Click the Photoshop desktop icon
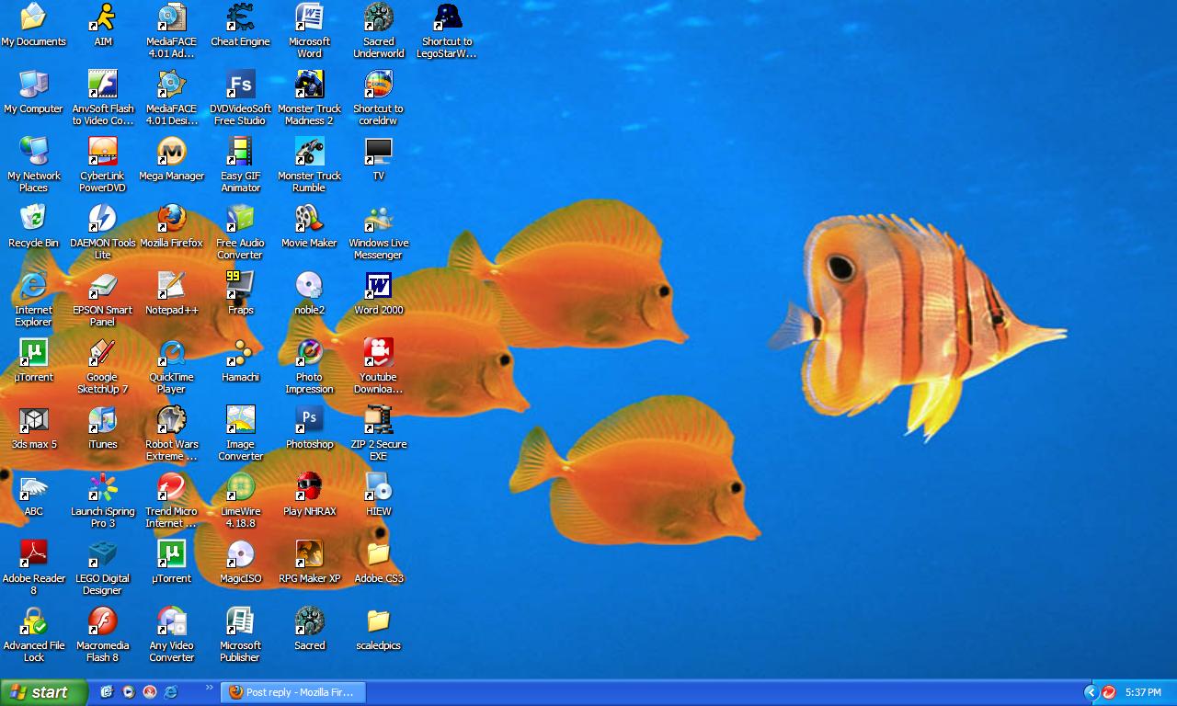Screen dimensions: 1177x706 click(309, 421)
